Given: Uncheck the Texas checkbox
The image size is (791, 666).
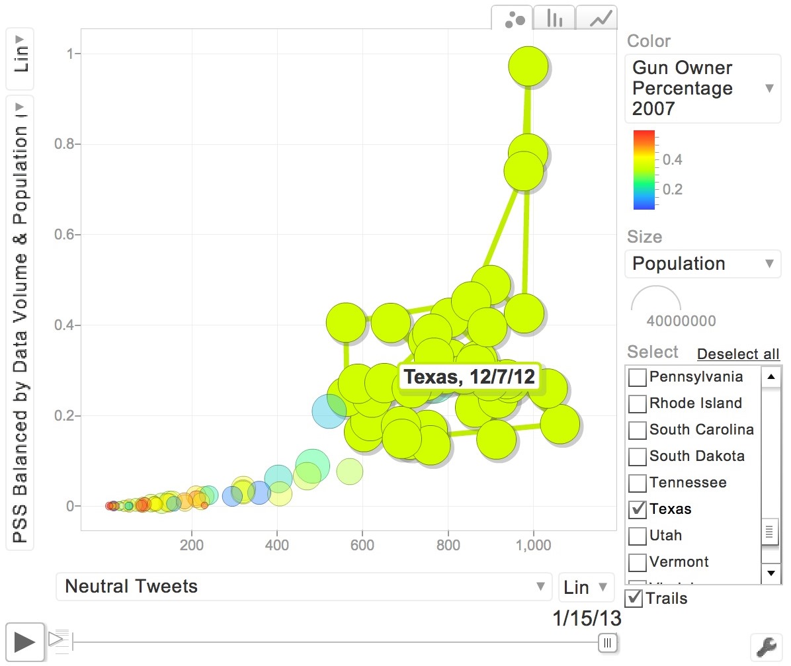Looking at the screenshot, I should [638, 509].
